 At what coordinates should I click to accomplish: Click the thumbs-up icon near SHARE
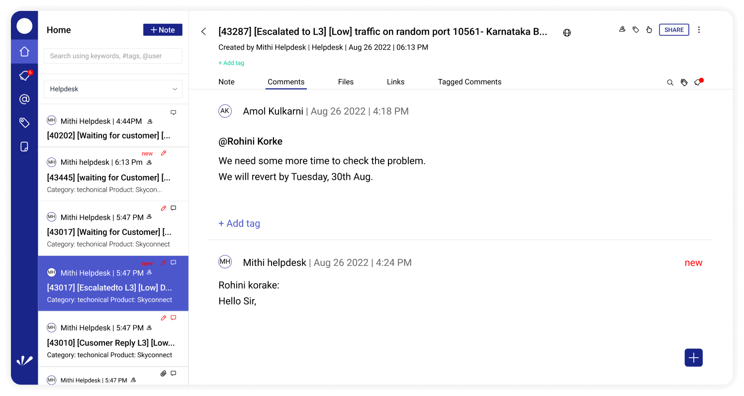tap(649, 29)
